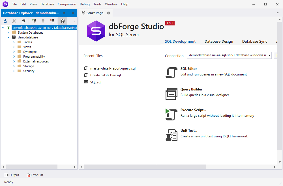Click the Start Page horizontal scrollbar thumb
Screen dimensions: 283x186
(x=145, y=167)
